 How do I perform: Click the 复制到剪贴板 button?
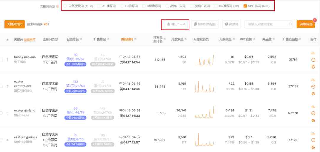(205, 24)
